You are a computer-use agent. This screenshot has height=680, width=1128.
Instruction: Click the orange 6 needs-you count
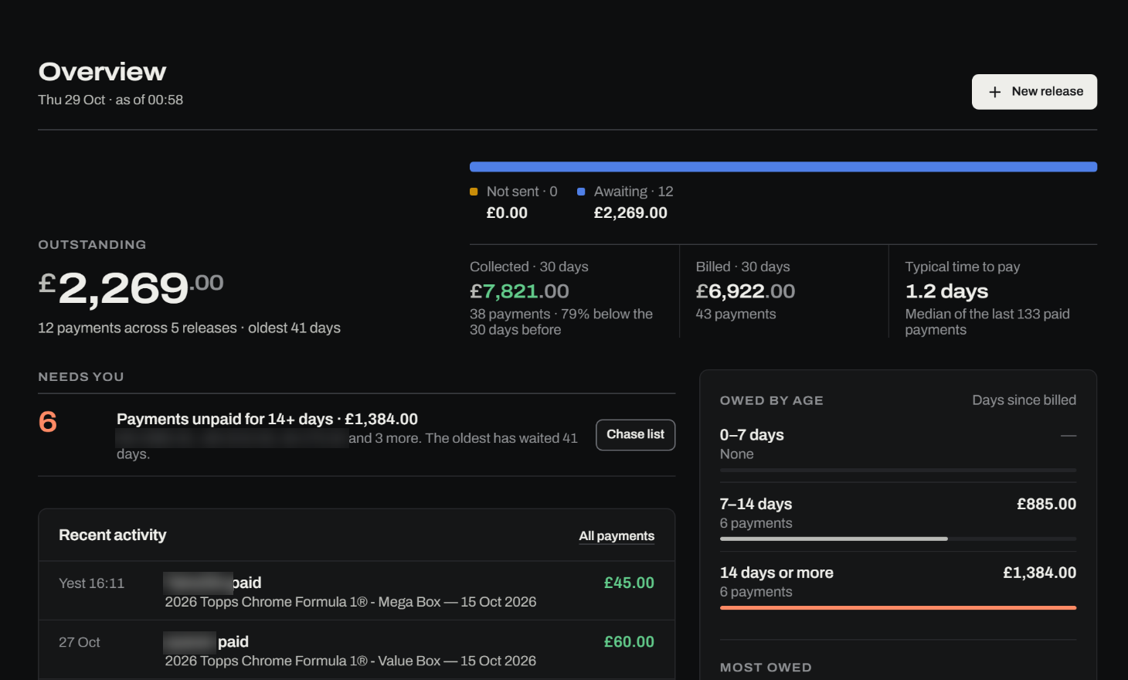(x=48, y=422)
